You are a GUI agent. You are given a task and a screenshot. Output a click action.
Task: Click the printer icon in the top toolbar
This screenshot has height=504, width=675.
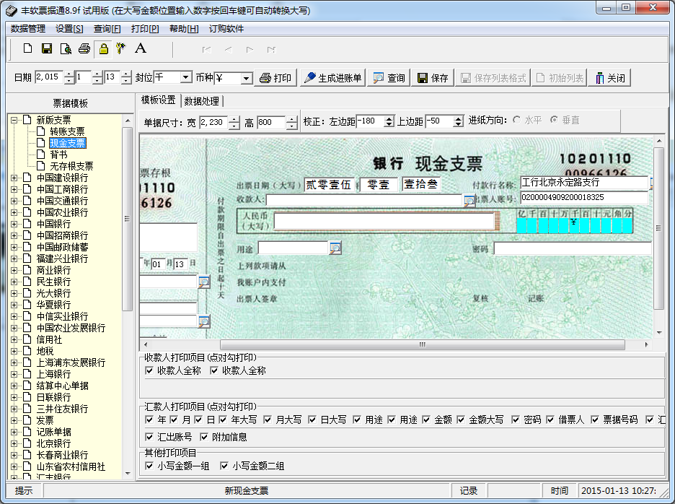click(84, 48)
